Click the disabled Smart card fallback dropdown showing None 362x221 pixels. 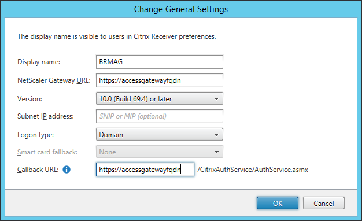pos(160,152)
